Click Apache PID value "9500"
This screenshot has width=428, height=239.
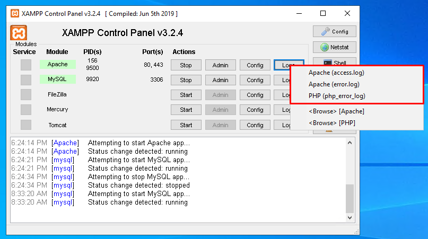point(92,68)
